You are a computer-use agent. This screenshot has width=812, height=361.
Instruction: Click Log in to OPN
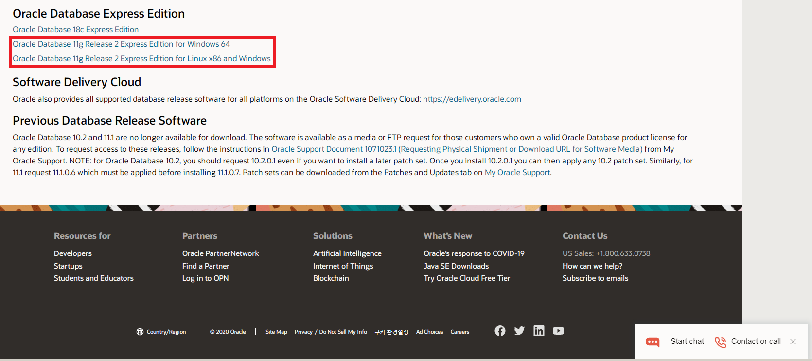[x=205, y=278]
